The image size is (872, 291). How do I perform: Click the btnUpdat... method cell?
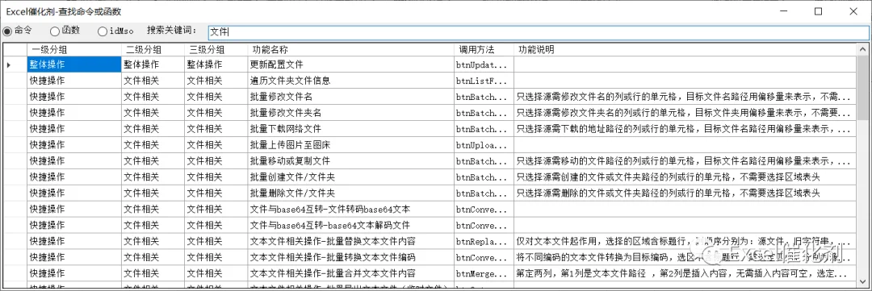click(x=484, y=64)
